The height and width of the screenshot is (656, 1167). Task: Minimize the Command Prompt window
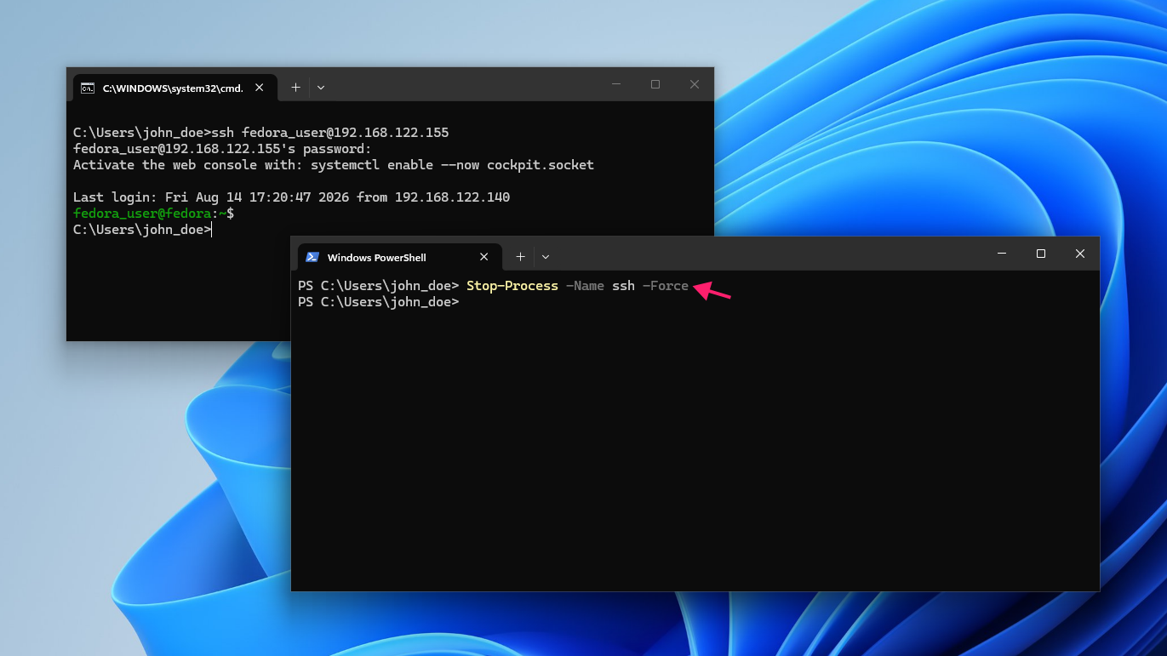click(616, 84)
